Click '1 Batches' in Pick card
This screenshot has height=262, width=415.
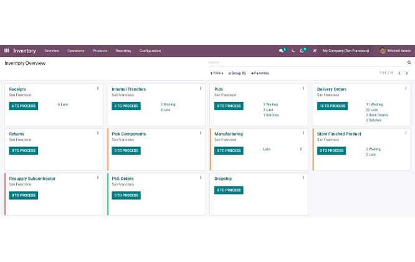coord(271,115)
